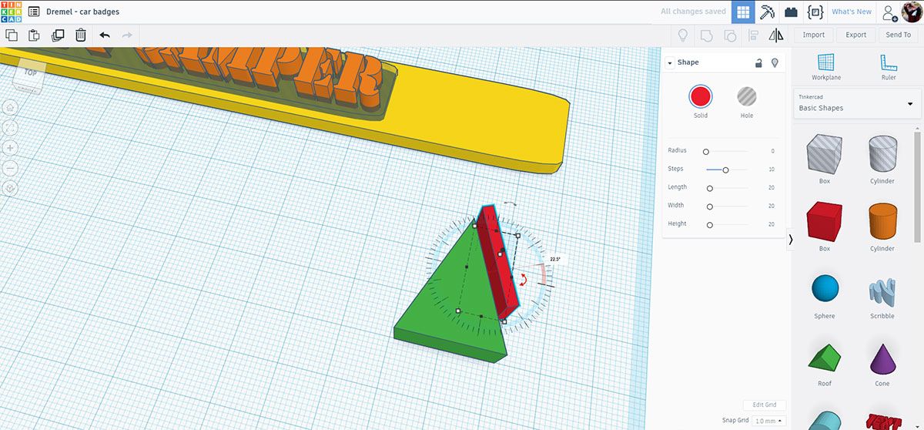Click the TOP view cube
Screen dimensions: 924x430
(31, 75)
